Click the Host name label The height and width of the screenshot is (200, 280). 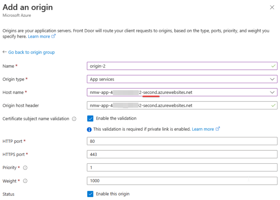click(x=13, y=92)
